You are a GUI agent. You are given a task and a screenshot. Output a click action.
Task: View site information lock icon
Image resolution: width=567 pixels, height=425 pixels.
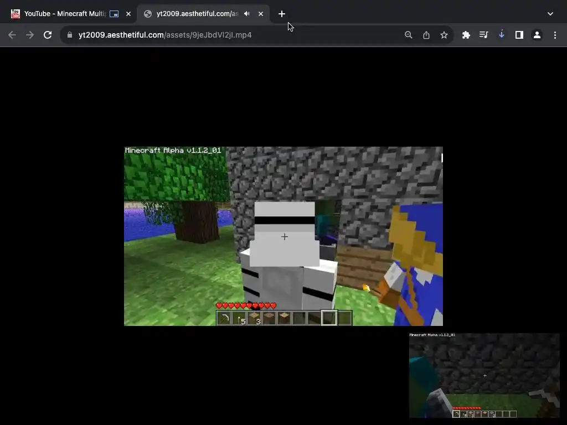point(70,35)
